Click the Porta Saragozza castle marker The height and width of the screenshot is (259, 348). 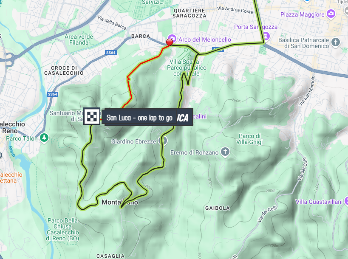(266, 36)
